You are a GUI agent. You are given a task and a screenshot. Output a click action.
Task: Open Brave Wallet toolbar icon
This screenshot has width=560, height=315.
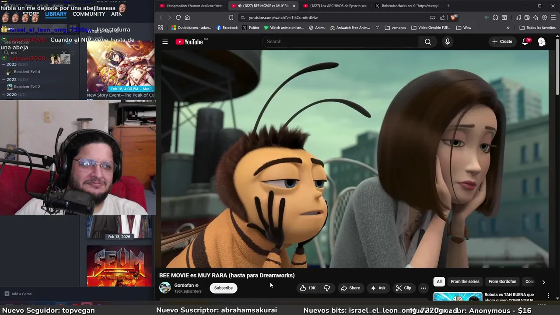(x=527, y=17)
